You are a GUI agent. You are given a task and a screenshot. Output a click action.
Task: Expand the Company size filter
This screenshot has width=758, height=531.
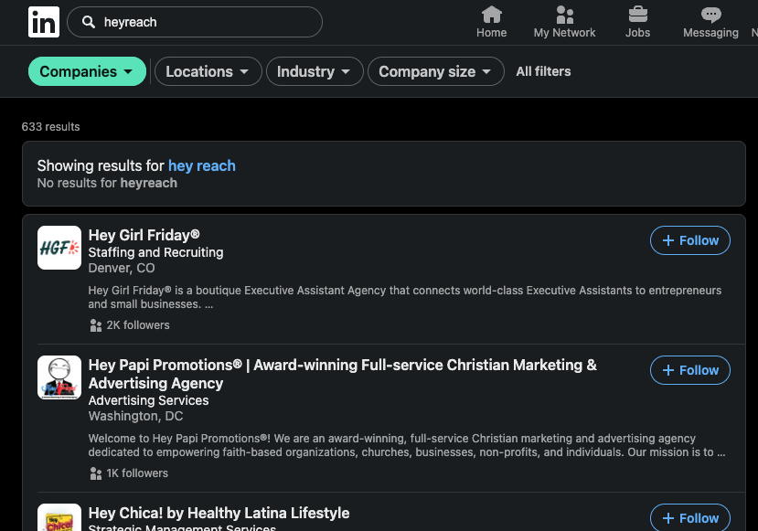click(435, 71)
